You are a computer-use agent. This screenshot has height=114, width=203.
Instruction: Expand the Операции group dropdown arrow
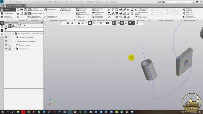[x=88, y=20]
